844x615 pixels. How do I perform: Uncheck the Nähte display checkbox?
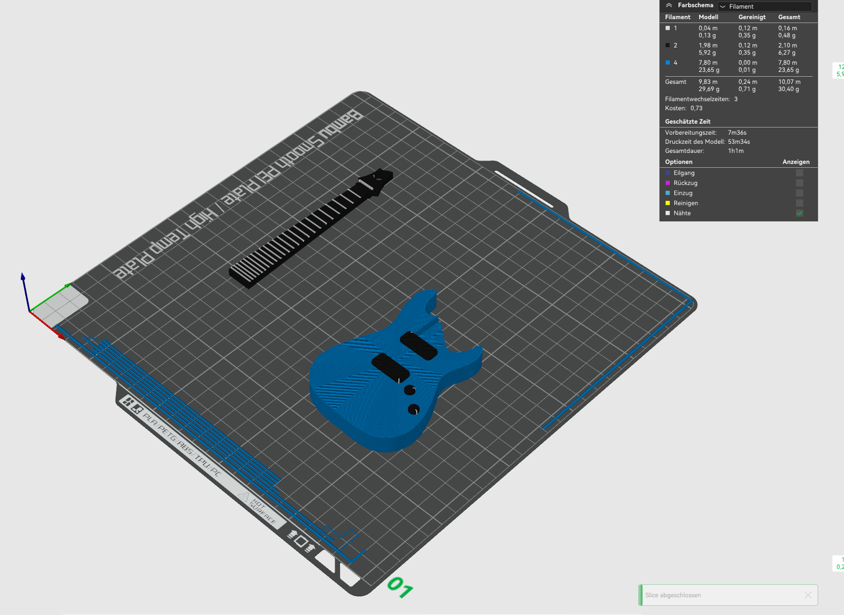point(799,213)
